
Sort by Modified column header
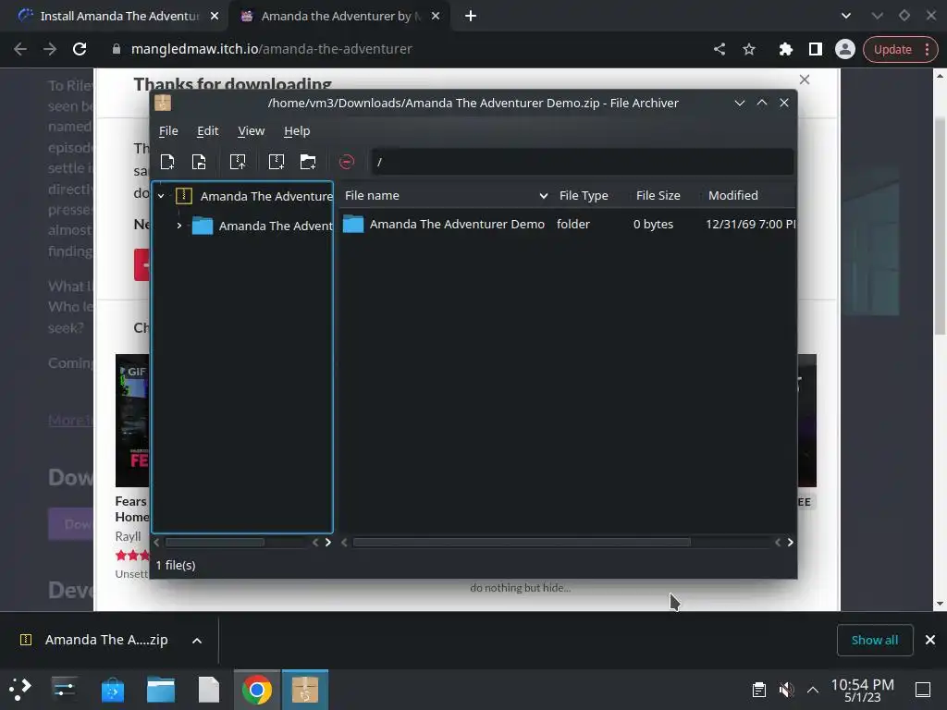coord(733,196)
